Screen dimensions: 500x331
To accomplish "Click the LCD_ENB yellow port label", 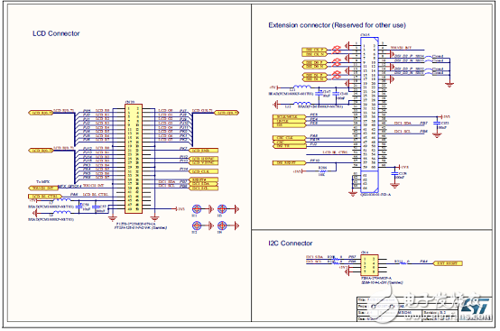I will 203,151.
